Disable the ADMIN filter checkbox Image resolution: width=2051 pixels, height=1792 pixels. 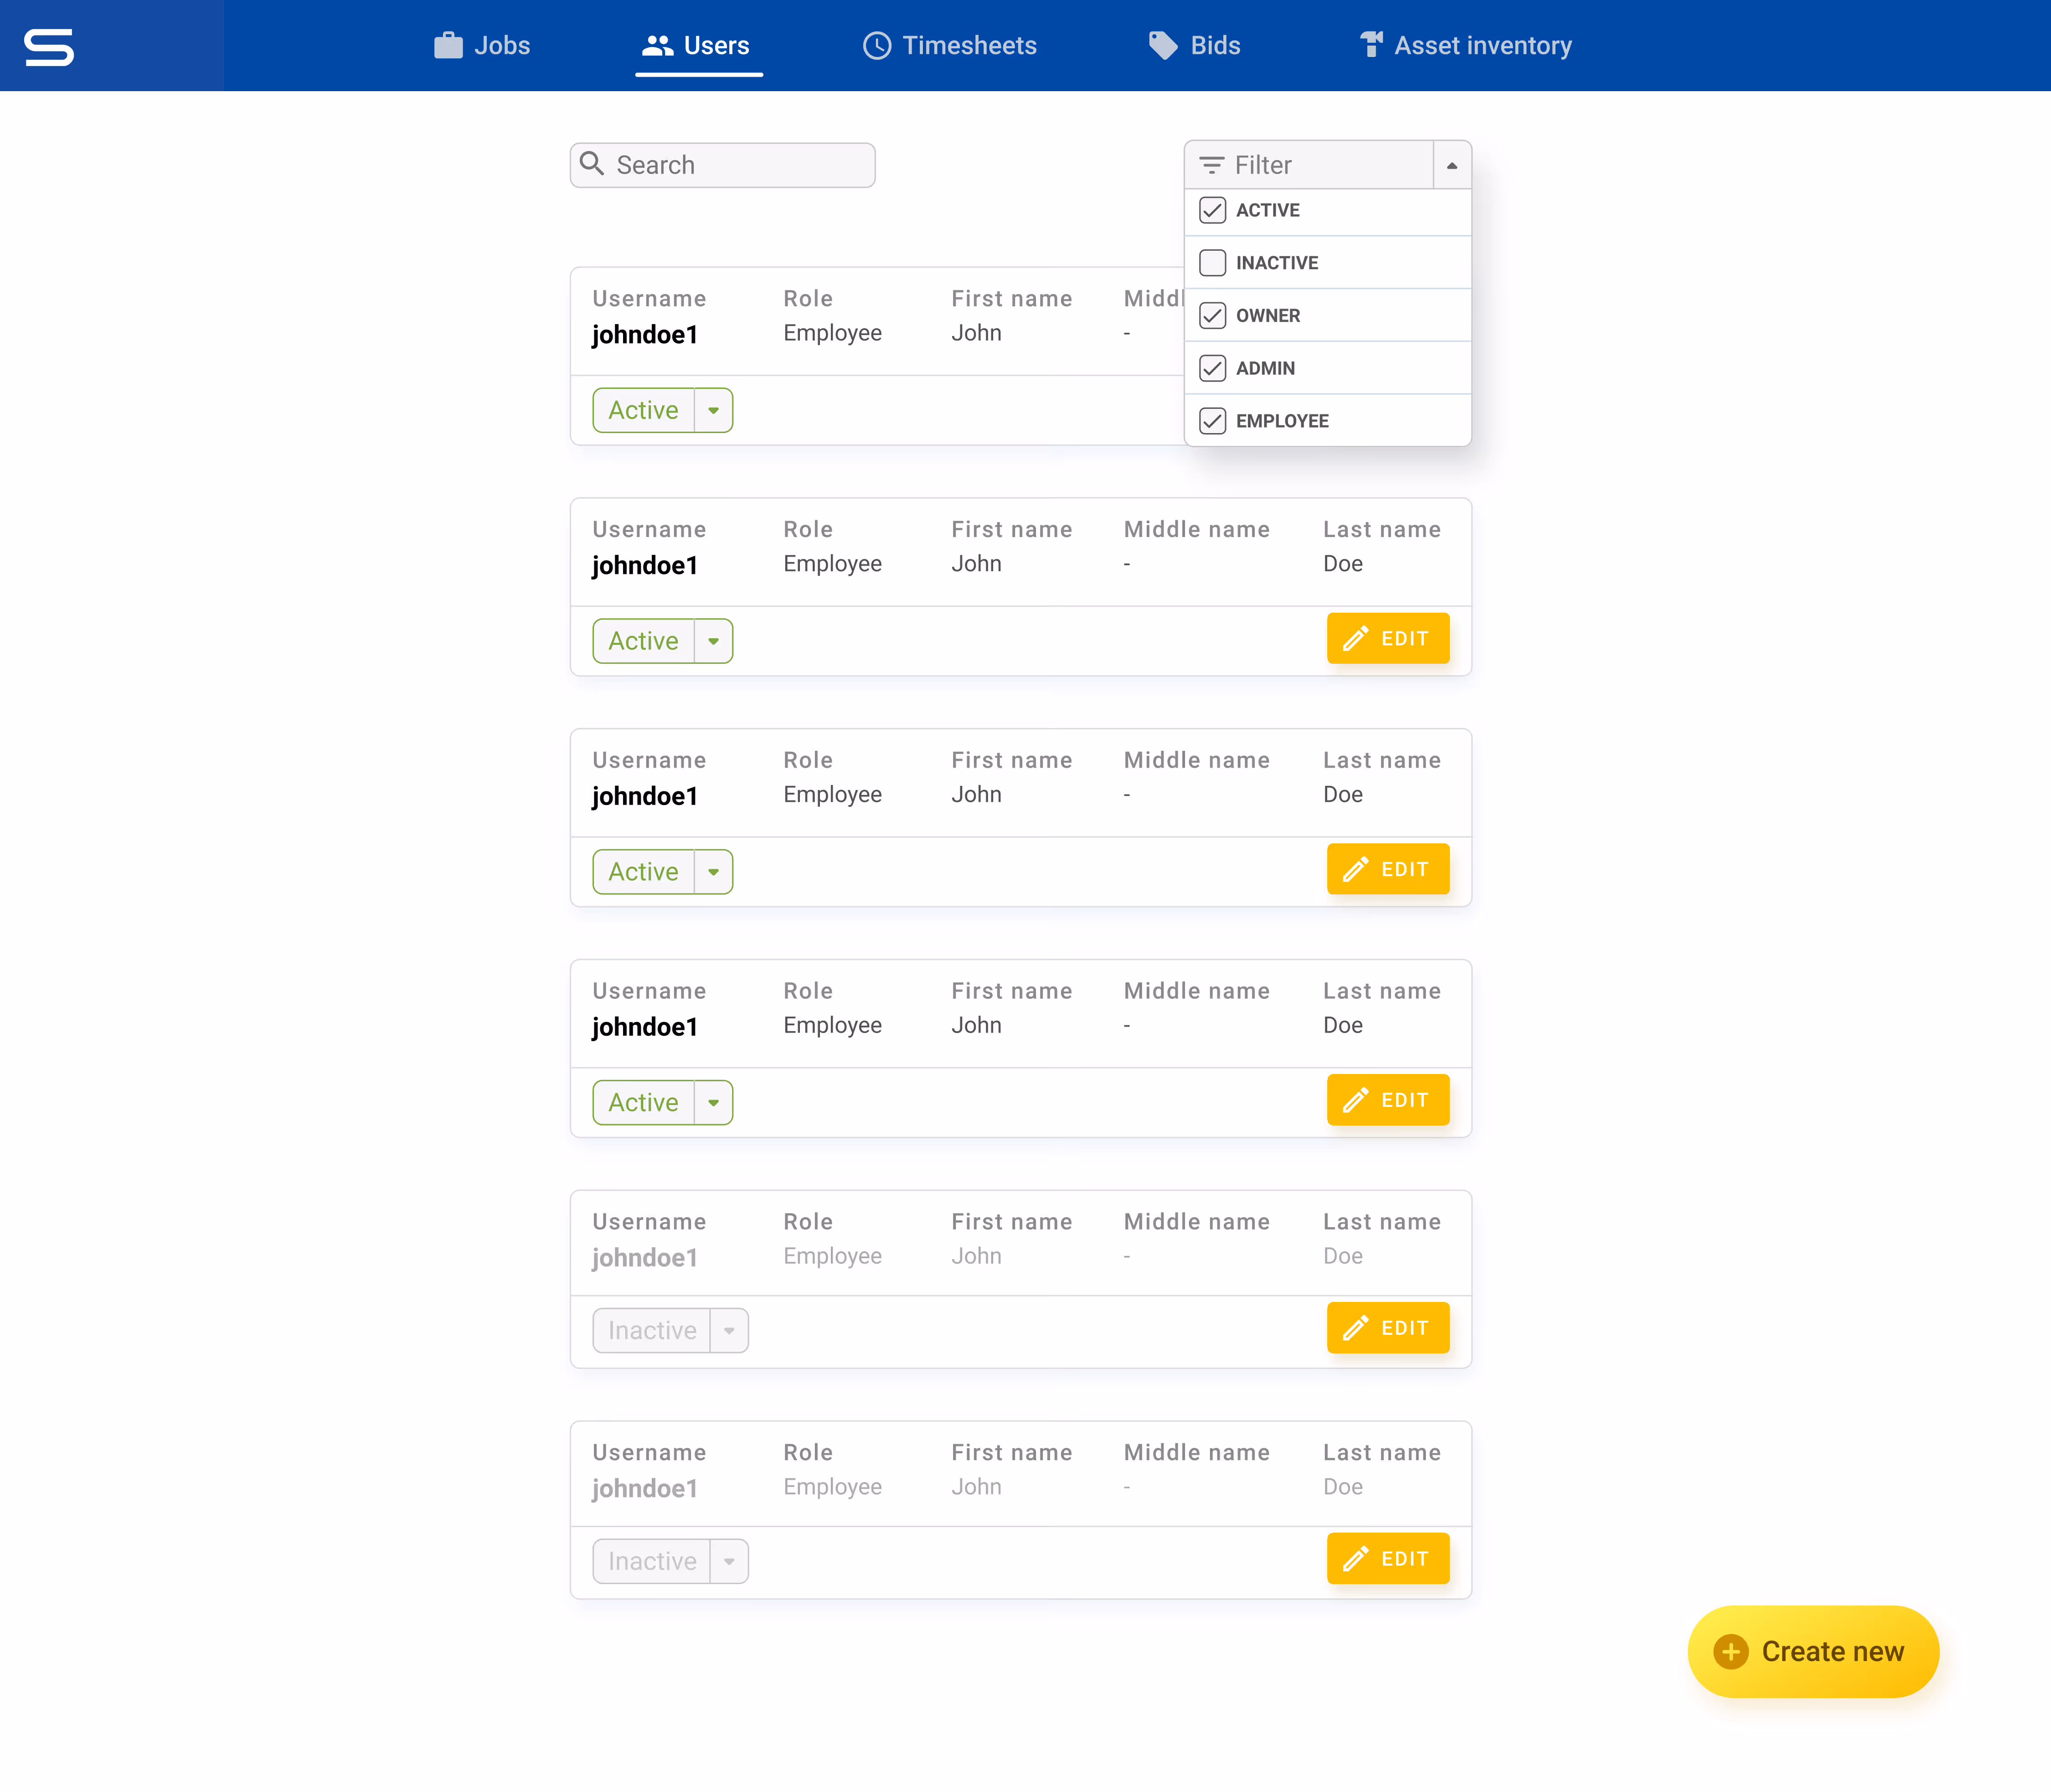point(1212,368)
